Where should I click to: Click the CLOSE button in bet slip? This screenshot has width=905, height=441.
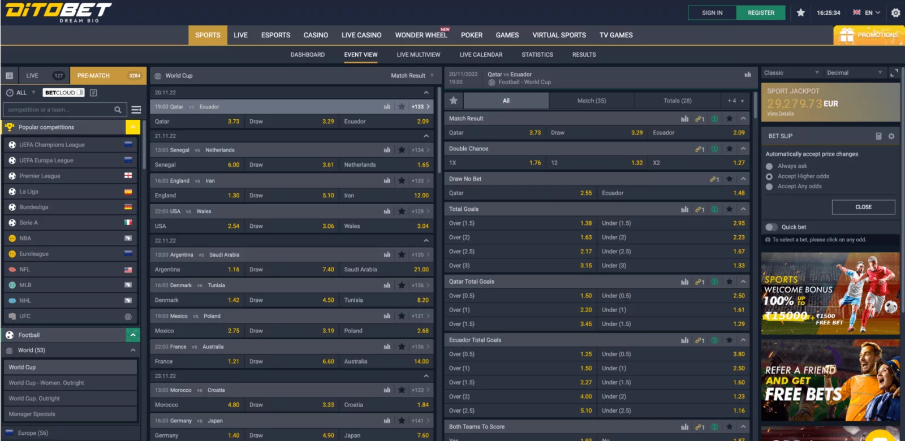tap(863, 207)
